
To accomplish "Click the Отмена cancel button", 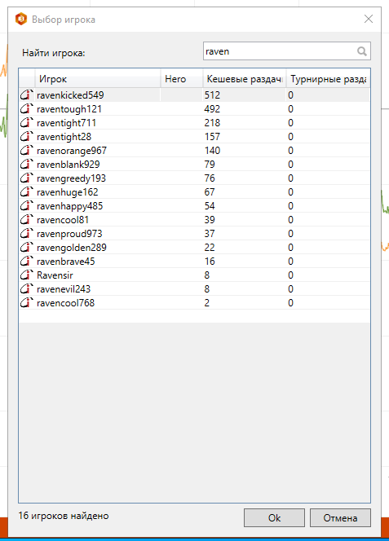I will pos(340,517).
